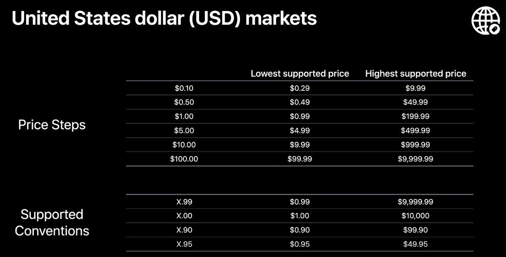The width and height of the screenshot is (506, 257).
Task: Select the $10,000 highest price value
Action: click(416, 216)
